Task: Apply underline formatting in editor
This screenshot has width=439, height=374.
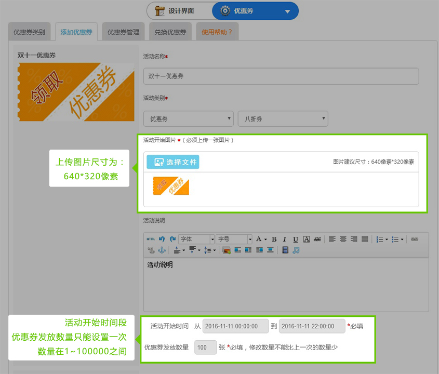Action: (295, 239)
